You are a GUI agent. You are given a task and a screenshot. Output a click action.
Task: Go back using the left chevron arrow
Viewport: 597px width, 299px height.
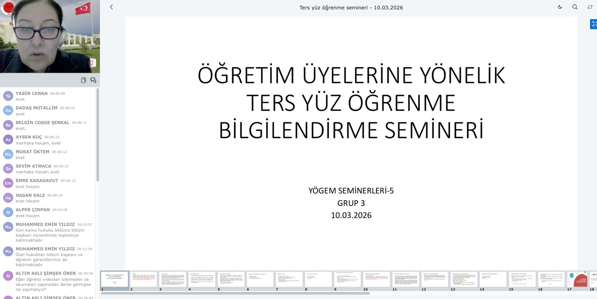pyautogui.click(x=111, y=7)
